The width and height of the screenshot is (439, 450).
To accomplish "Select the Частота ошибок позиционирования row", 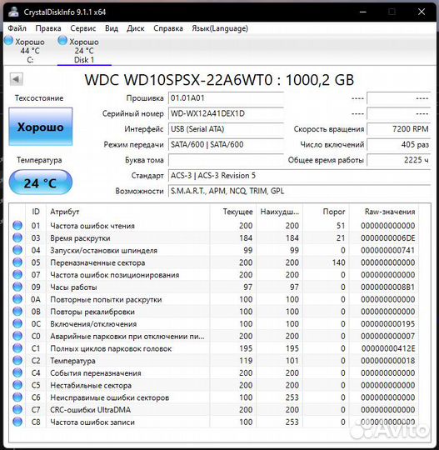I will (x=214, y=275).
